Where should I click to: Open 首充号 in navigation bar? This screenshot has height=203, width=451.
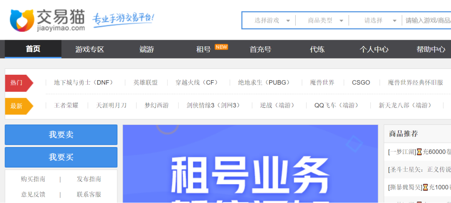pyautogui.click(x=260, y=49)
